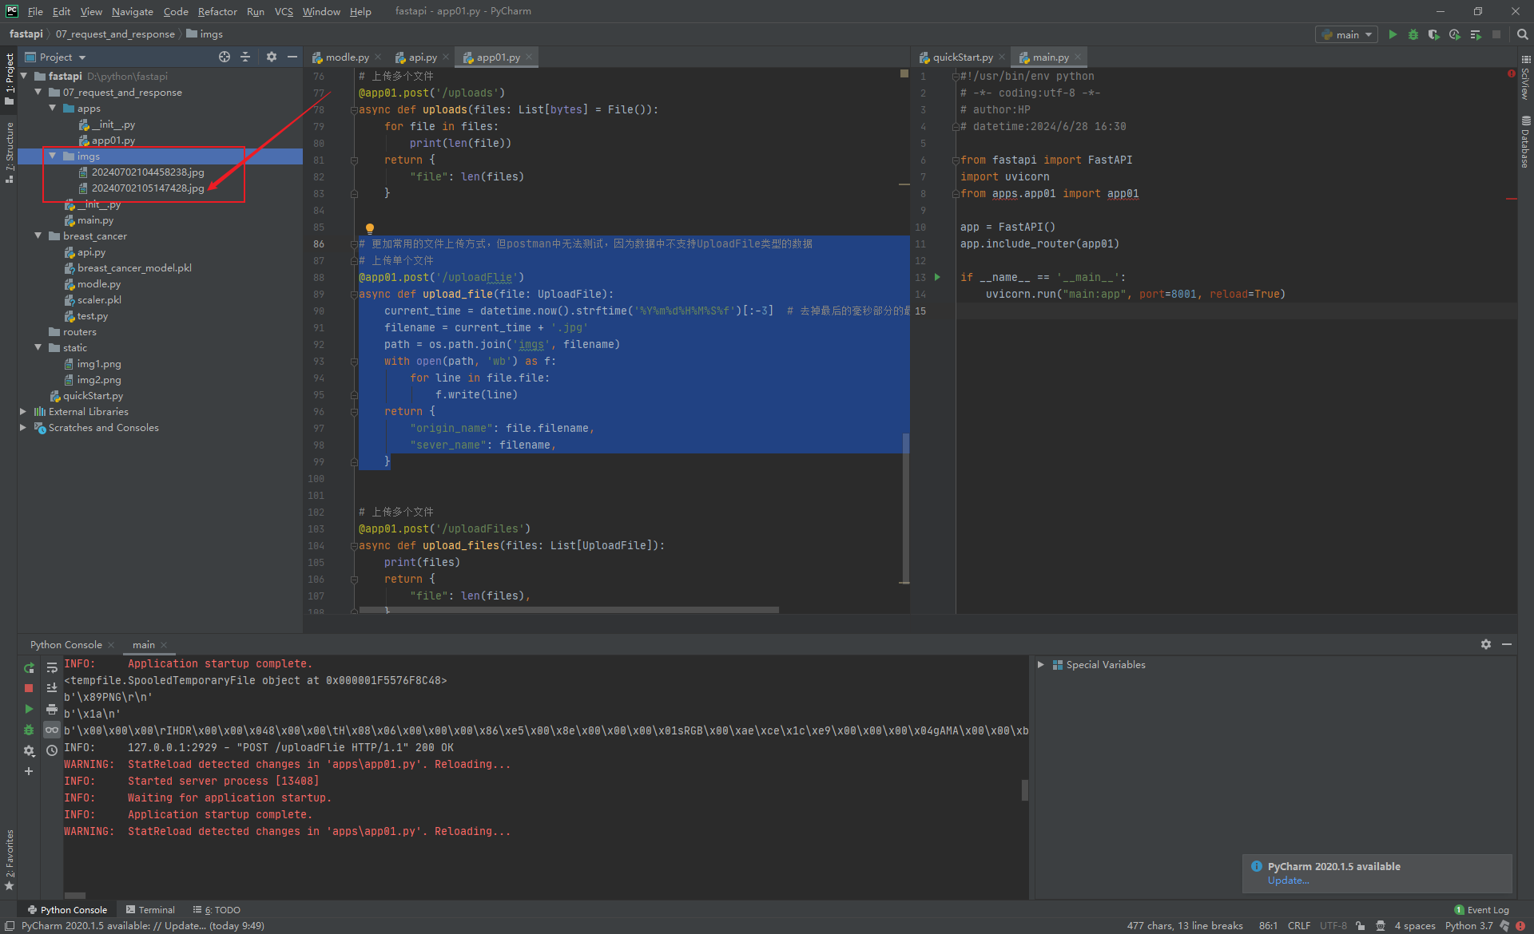Click UTF-8 encoding in status bar
Image resolution: width=1534 pixels, height=934 pixels.
click(1333, 925)
